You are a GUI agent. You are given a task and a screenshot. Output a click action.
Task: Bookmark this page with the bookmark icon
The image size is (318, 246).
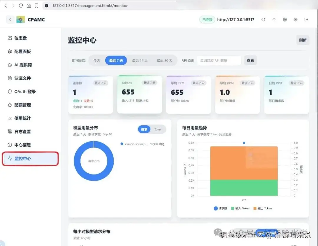coord(37,6)
